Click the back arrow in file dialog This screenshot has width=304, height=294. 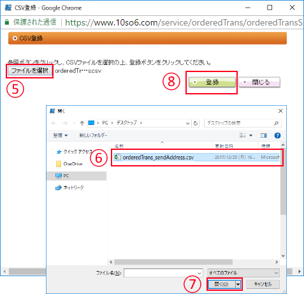point(54,123)
